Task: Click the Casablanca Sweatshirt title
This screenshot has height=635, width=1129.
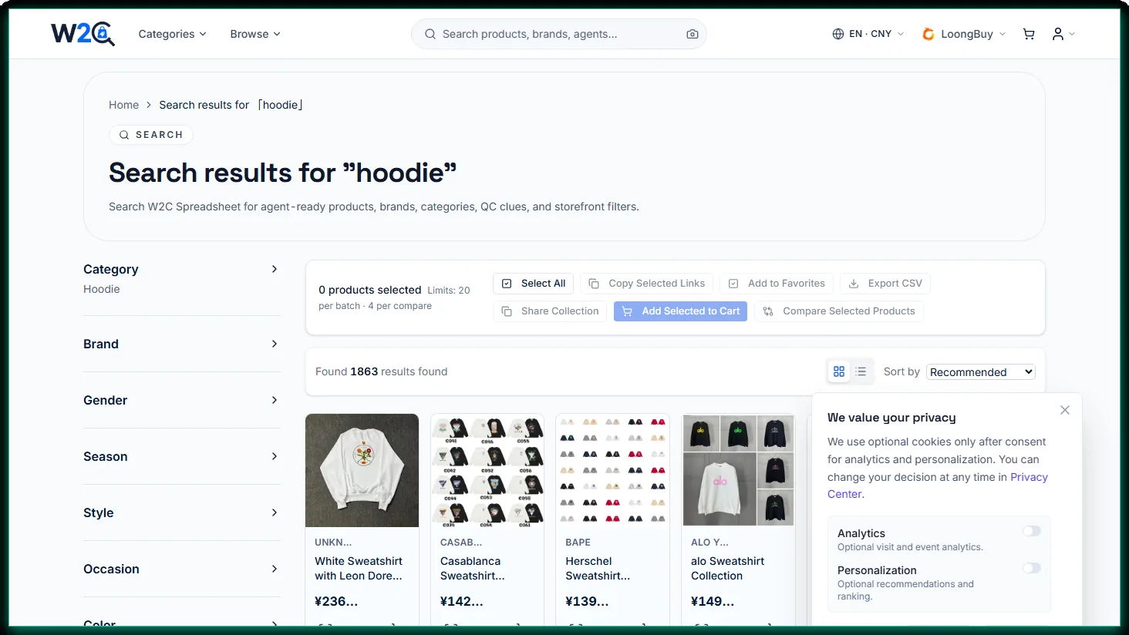Action: pos(473,569)
